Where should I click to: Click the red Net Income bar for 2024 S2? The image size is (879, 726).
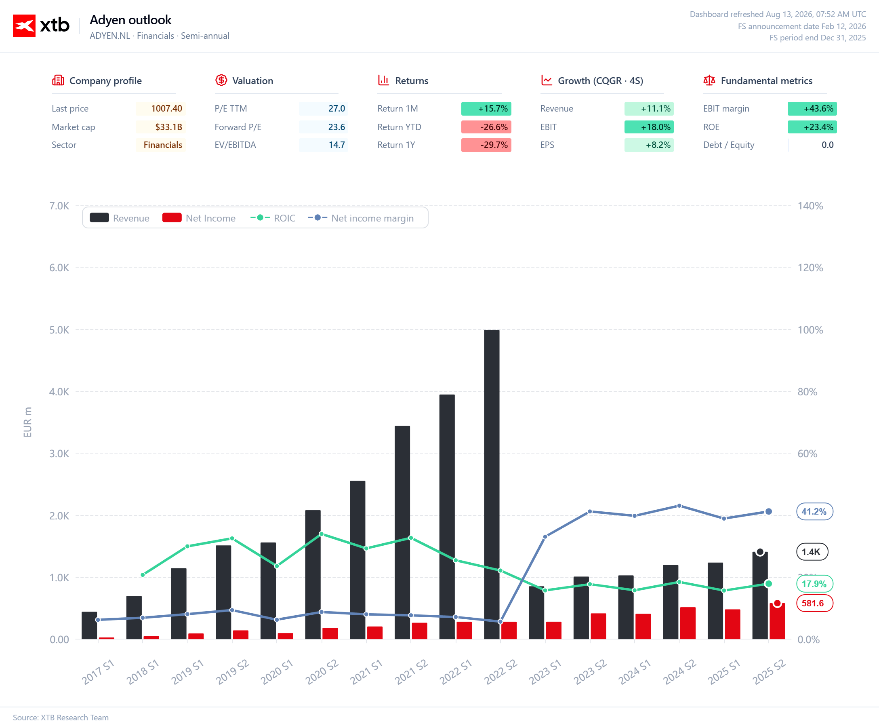pos(688,623)
